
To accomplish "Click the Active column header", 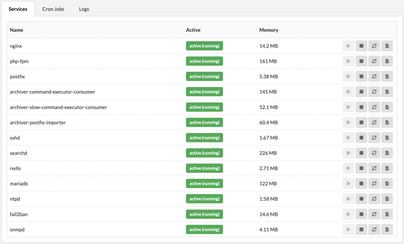I will 193,30.
